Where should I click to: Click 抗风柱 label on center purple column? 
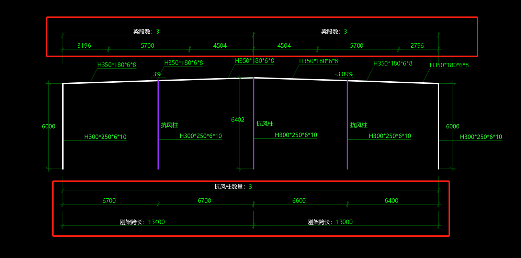pos(265,124)
